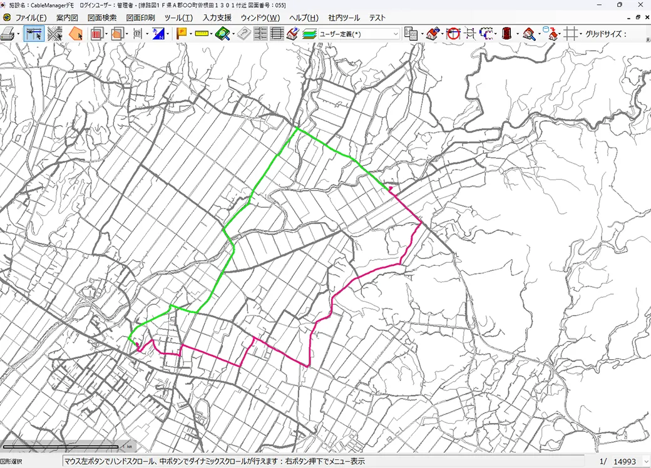Click the scale value 14993 field
The width and height of the screenshot is (651, 468).
pyautogui.click(x=625, y=461)
